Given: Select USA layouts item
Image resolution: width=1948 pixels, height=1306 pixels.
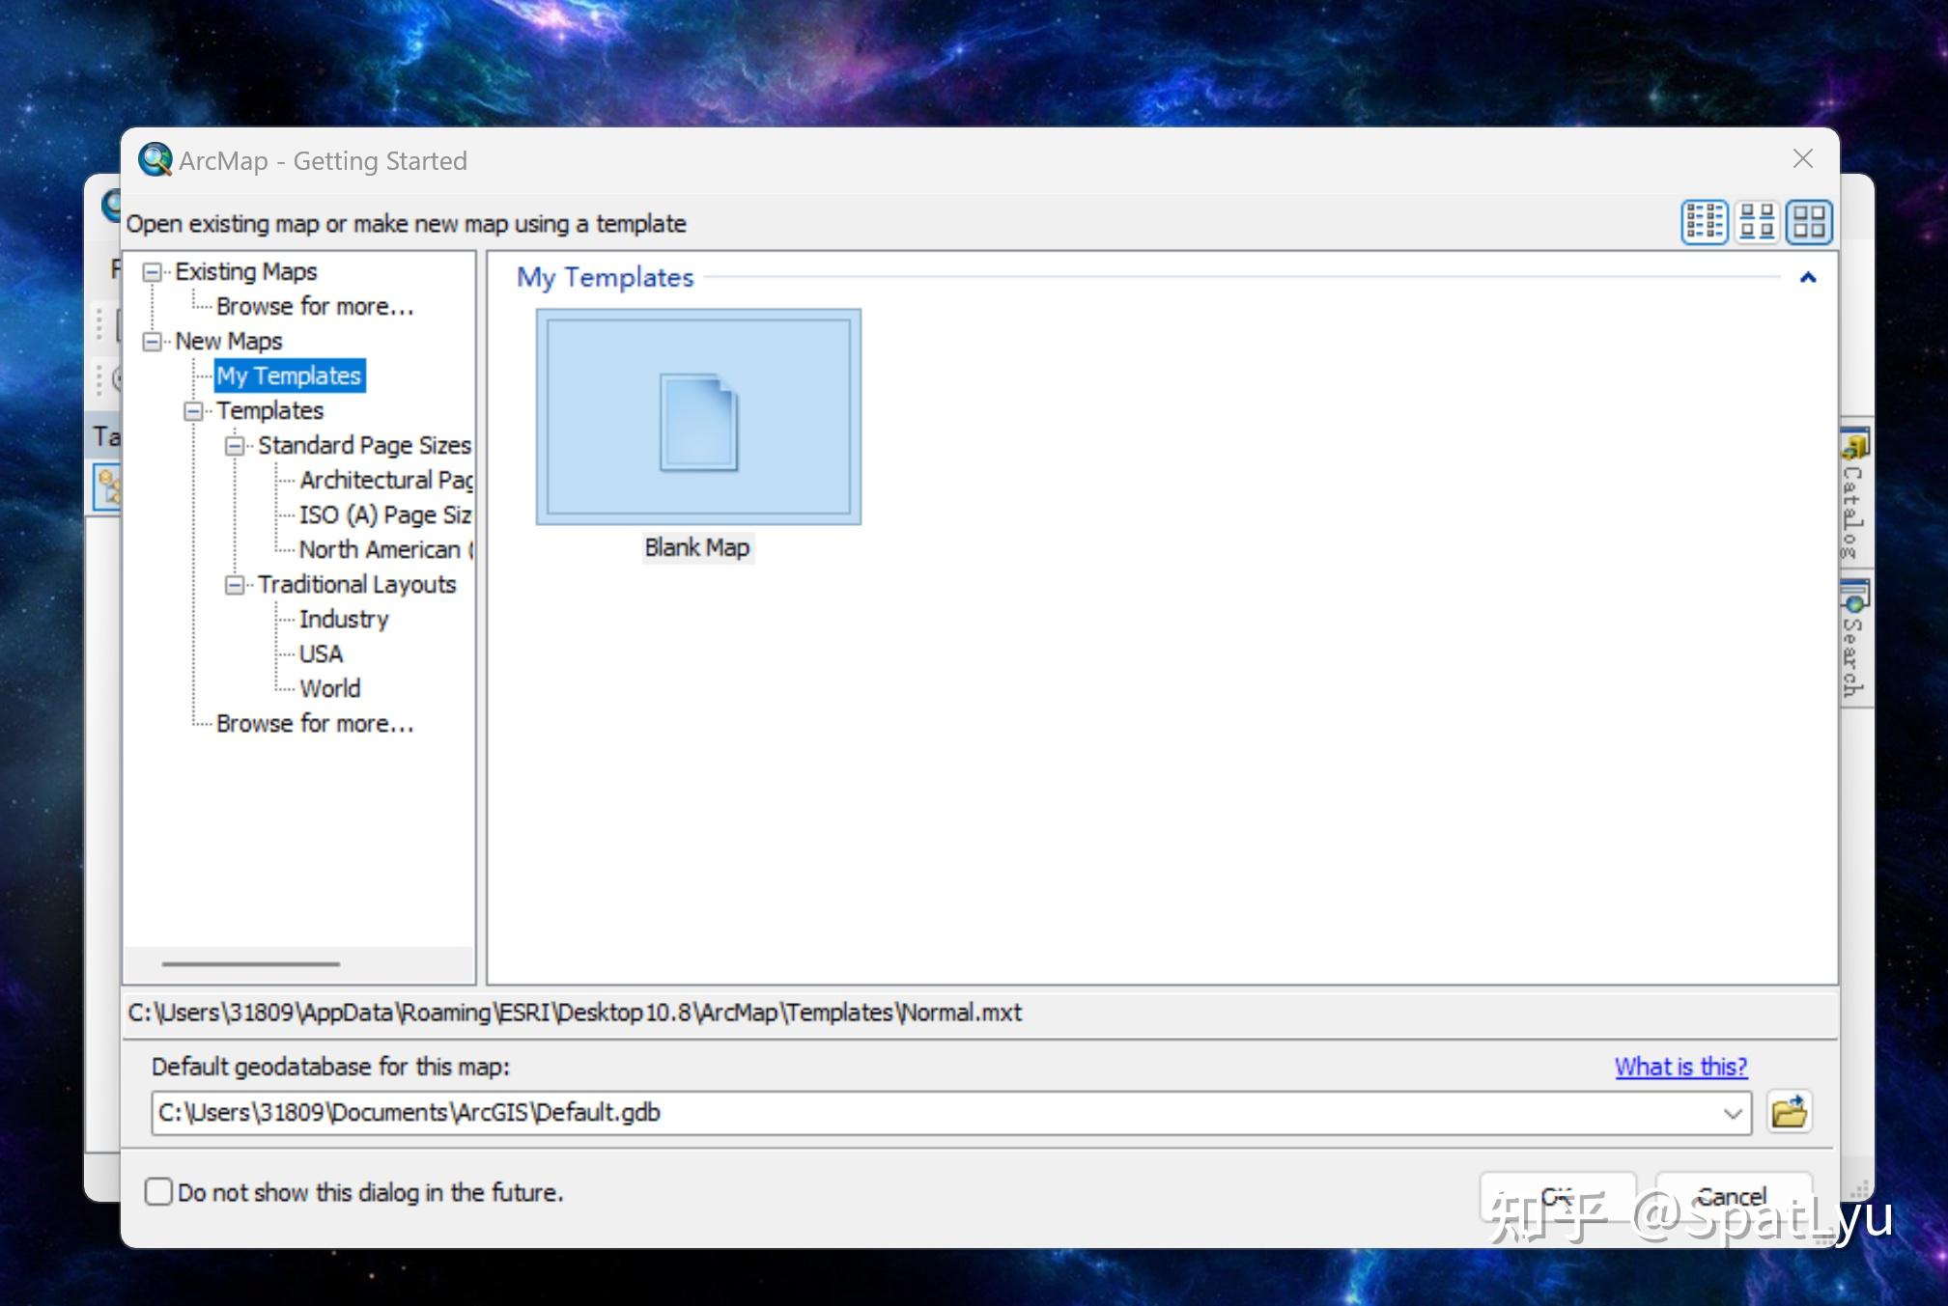Looking at the screenshot, I should 321,653.
